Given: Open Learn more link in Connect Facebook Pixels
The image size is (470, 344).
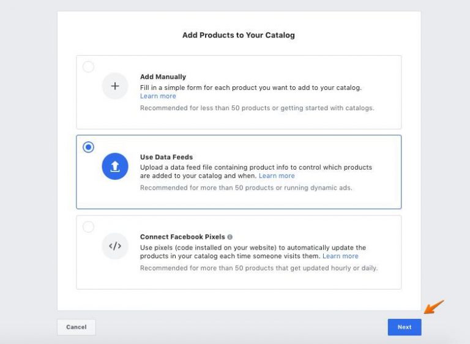Looking at the screenshot, I should 340,256.
